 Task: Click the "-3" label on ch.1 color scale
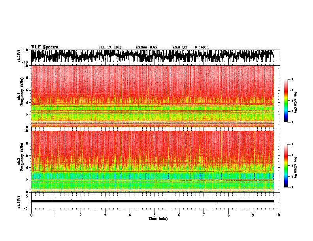(292, 80)
